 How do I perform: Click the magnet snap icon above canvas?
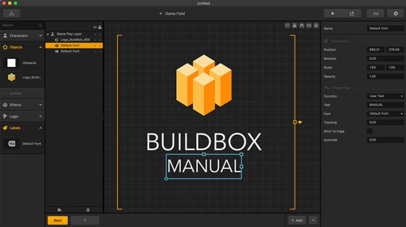coord(302,26)
